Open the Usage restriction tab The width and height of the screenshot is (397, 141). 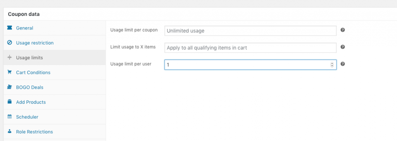(54, 43)
